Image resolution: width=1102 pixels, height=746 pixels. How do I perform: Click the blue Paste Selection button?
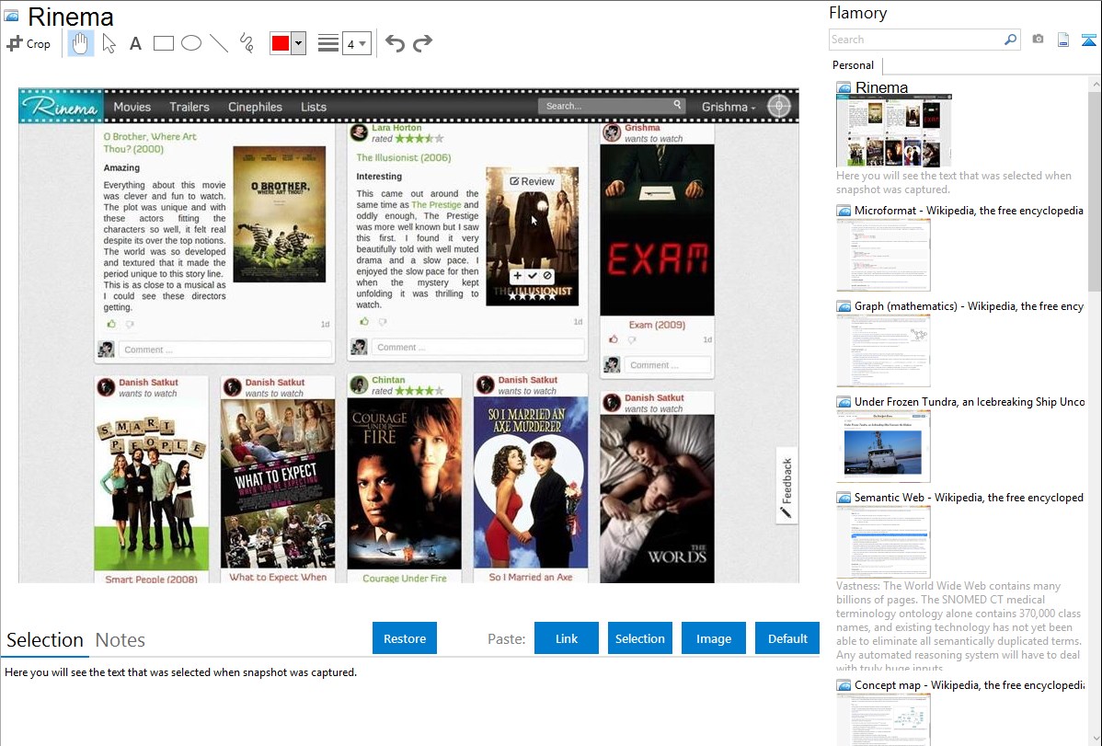pos(640,638)
